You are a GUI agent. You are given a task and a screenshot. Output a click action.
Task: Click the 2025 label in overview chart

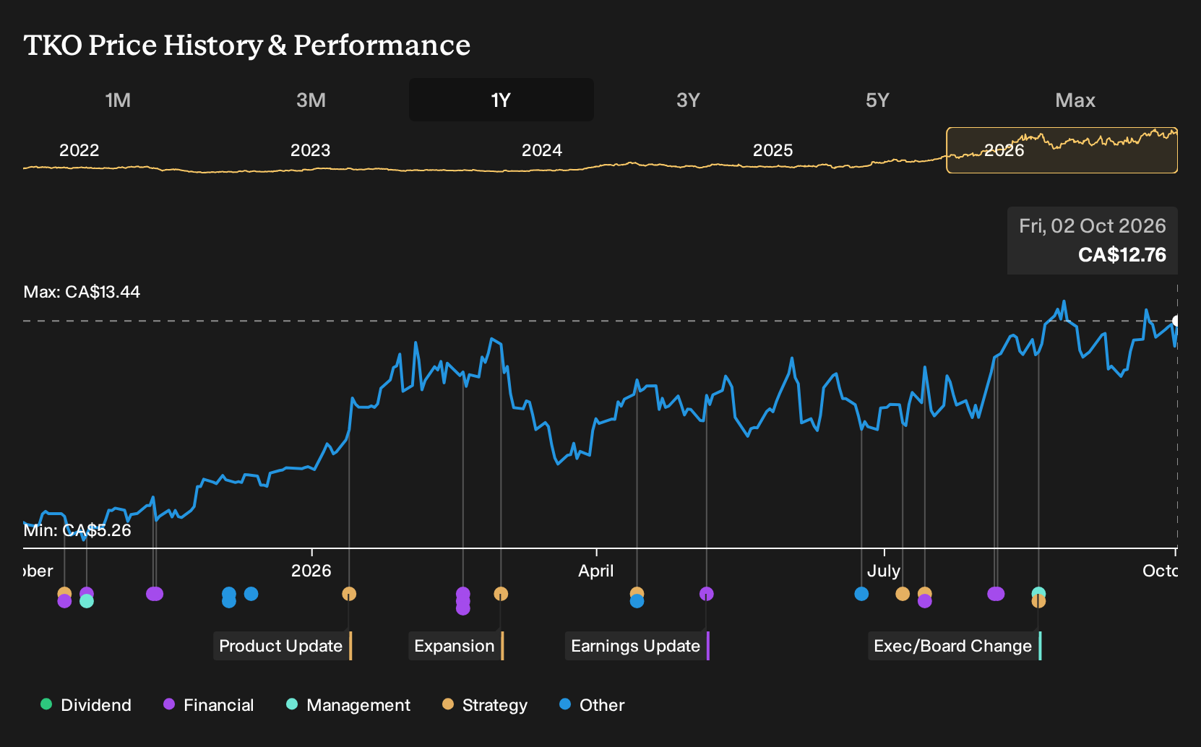[773, 150]
